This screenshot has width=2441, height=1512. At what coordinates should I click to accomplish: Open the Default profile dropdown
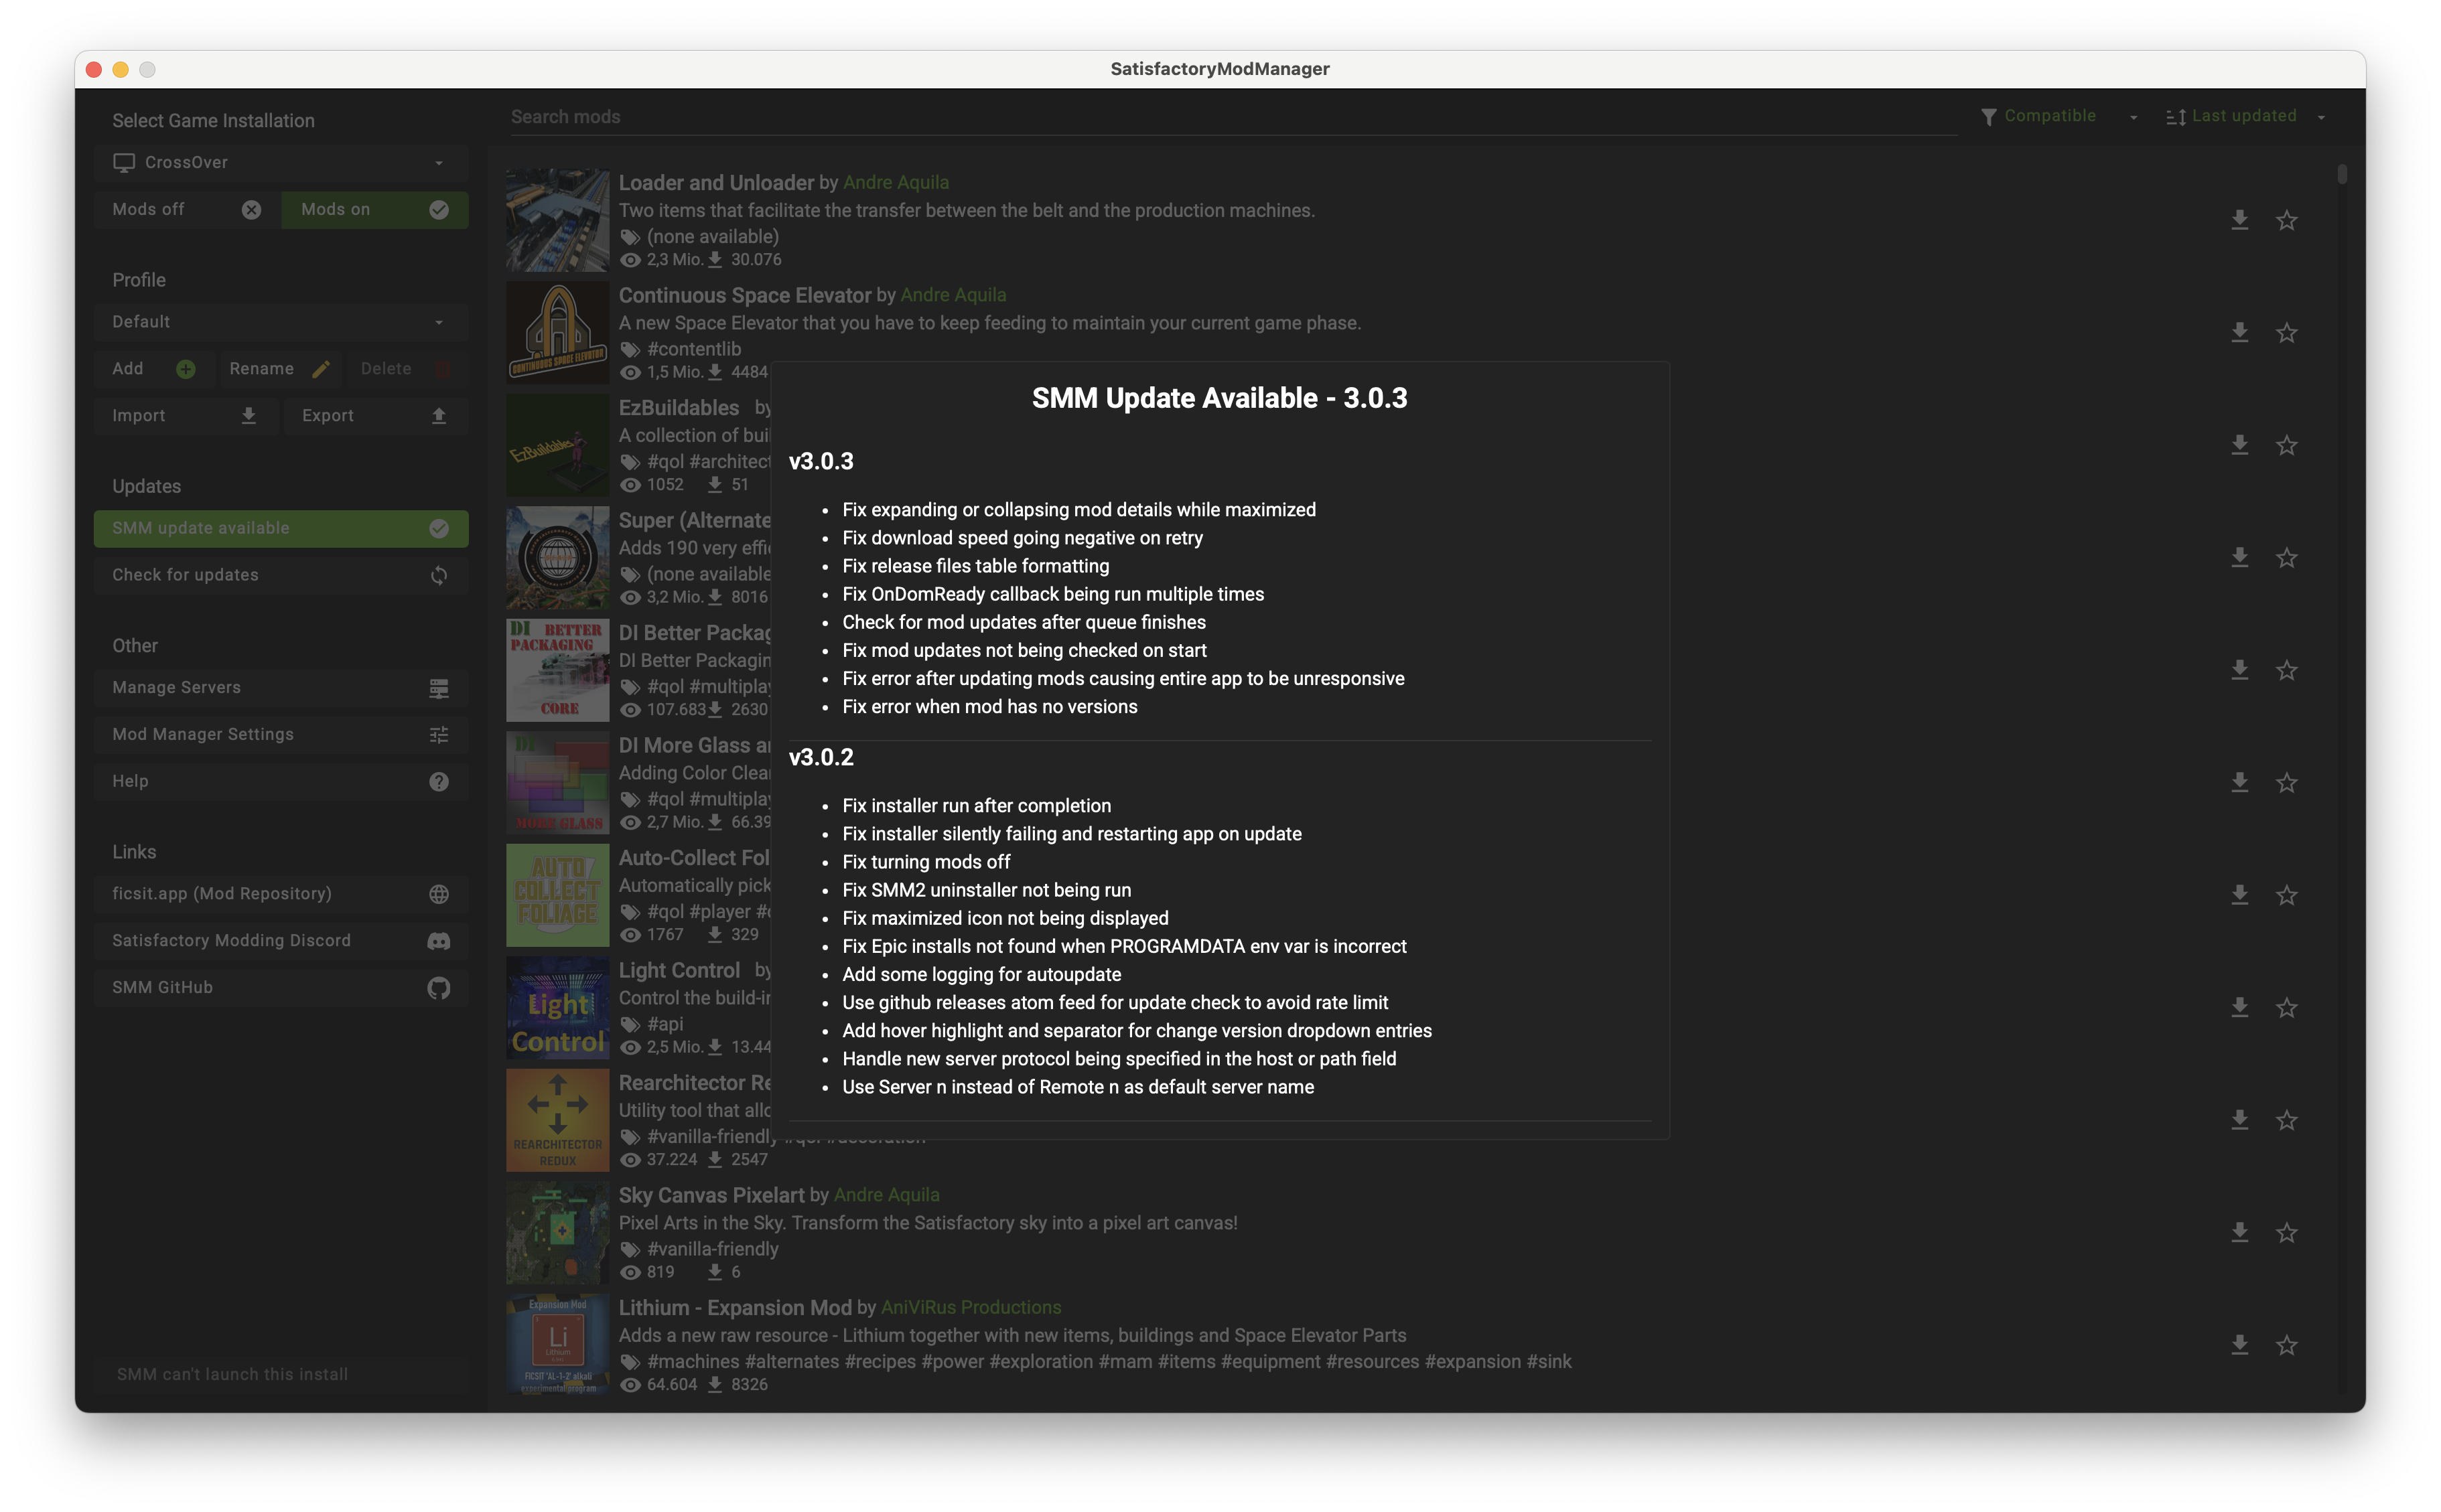280,322
